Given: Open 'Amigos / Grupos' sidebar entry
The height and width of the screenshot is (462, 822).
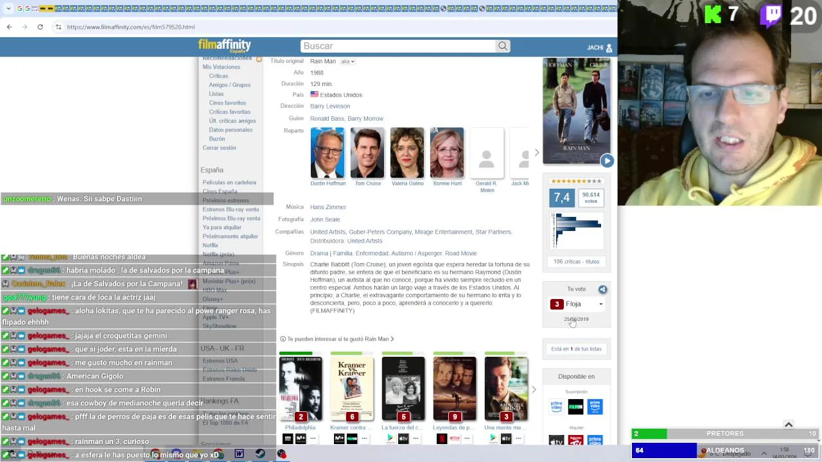Looking at the screenshot, I should pos(230,85).
